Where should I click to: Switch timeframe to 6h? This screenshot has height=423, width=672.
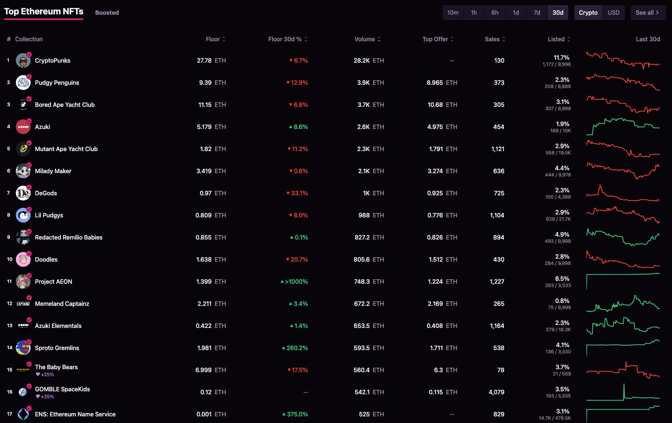coord(495,13)
